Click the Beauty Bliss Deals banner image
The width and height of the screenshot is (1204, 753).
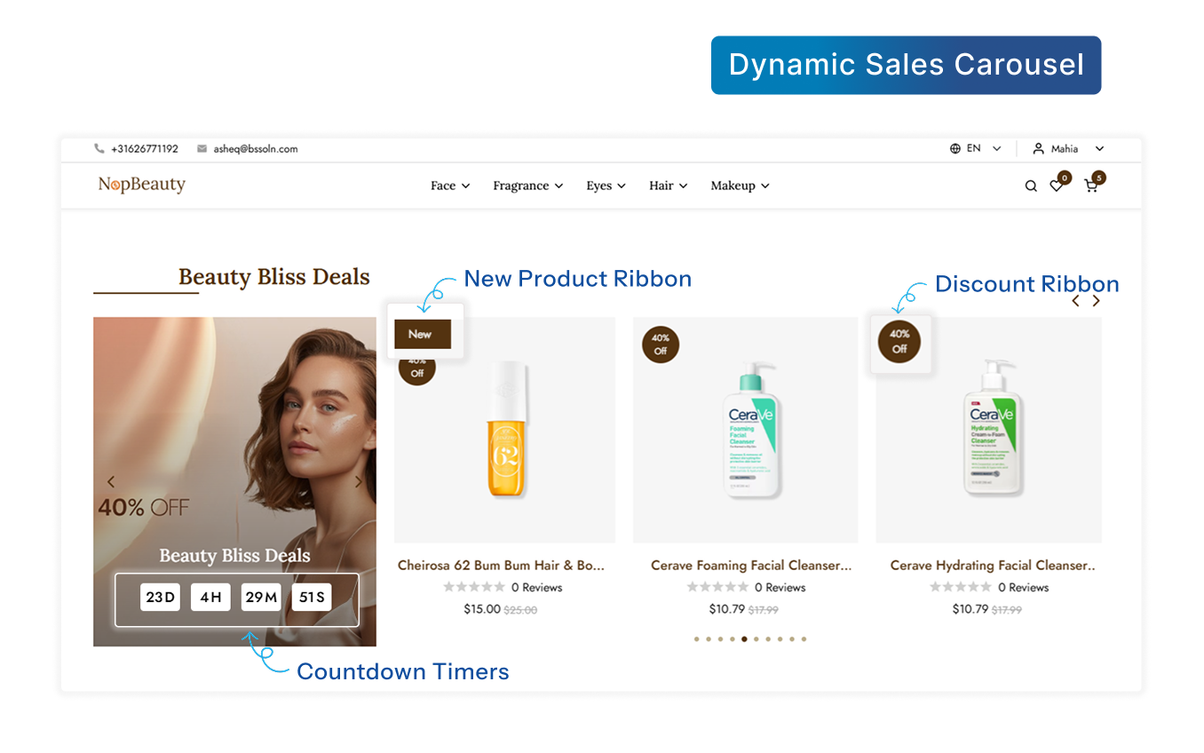point(234,481)
